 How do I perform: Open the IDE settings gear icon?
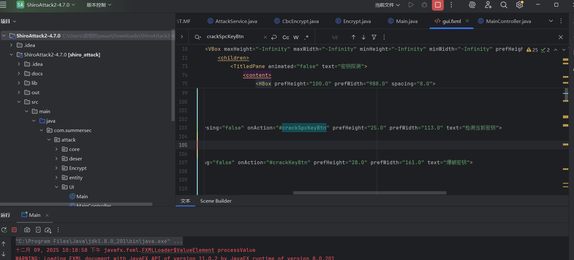coord(519,5)
